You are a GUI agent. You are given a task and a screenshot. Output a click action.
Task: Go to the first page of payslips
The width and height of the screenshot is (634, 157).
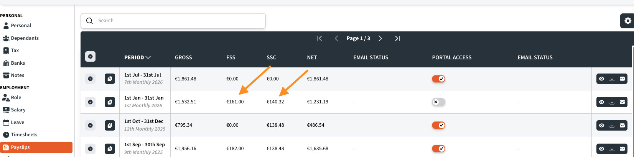[x=319, y=38]
